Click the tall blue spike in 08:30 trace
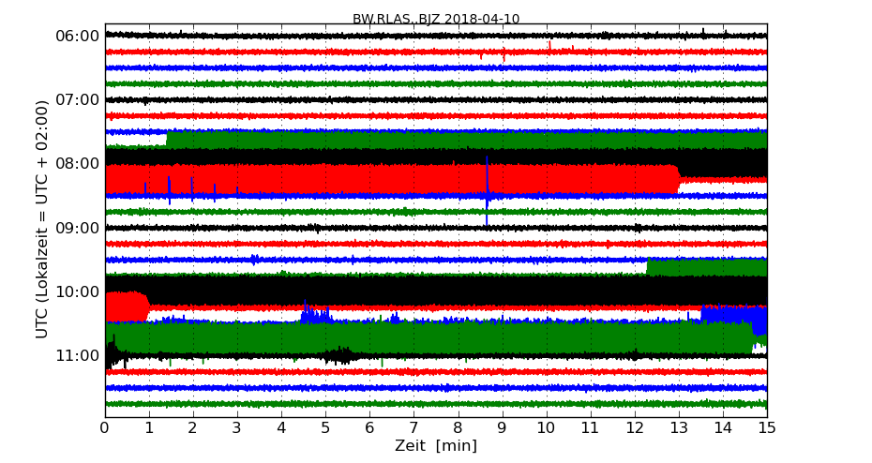Screen dimensions: 872x463 click(487, 178)
